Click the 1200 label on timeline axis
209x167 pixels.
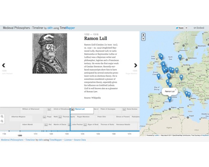tap(20, 135)
